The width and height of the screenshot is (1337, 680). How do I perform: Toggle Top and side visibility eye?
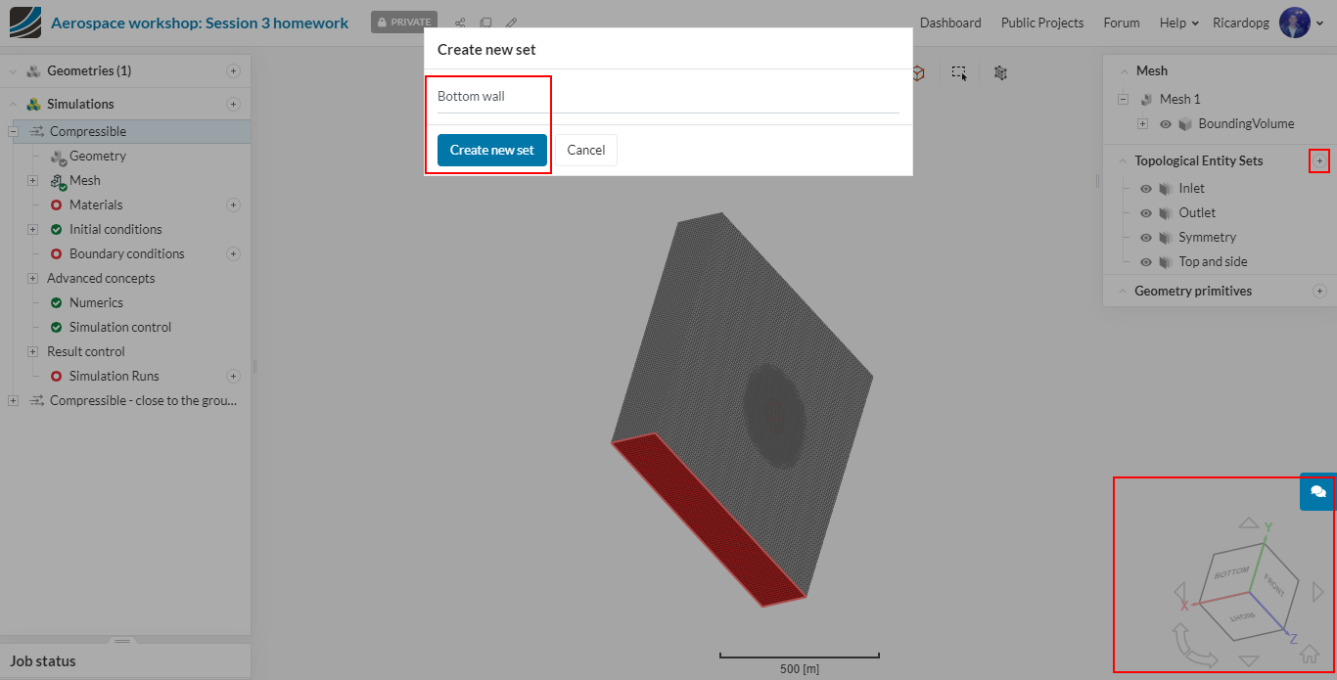coord(1145,261)
